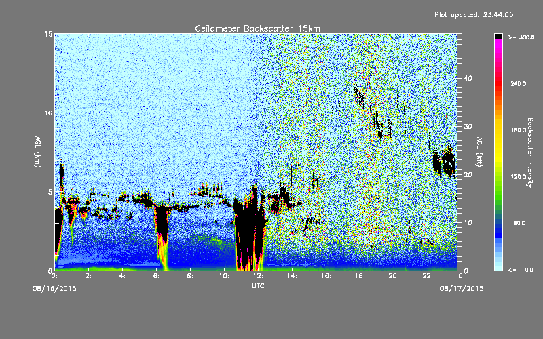
Task: Click the "6:" hour tick on the UTC axis
Action: [157, 276]
